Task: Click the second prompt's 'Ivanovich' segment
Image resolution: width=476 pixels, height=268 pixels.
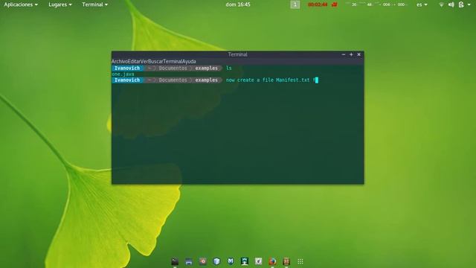Action: pyautogui.click(x=127, y=80)
